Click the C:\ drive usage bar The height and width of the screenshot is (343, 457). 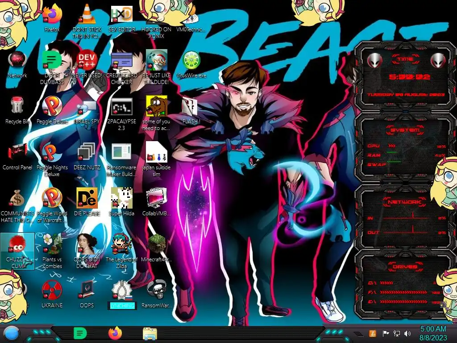point(387,283)
